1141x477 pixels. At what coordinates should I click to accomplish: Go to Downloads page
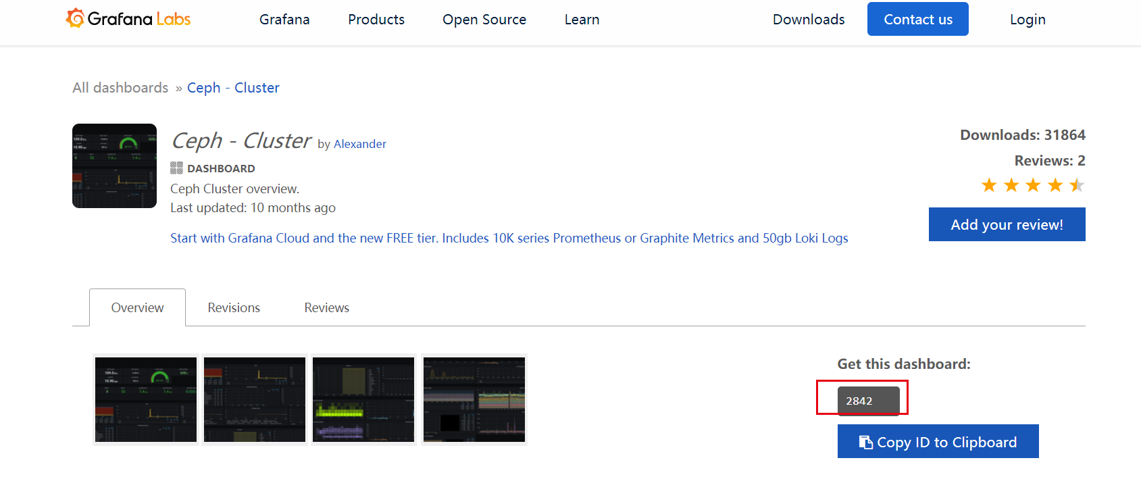[809, 20]
